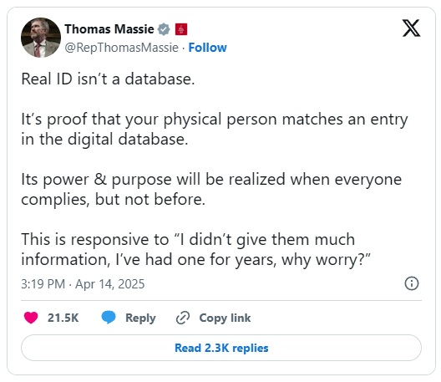The width and height of the screenshot is (441, 382).
Task: Click the "Its power & purpose" paragraph
Action: tap(211, 190)
